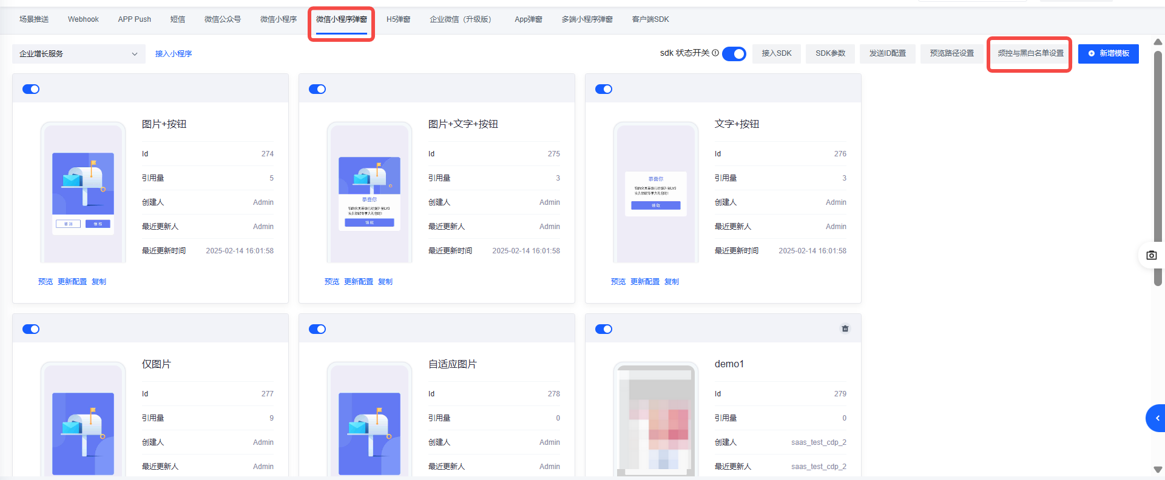Turn off the 文字+按钮 template switch
Viewport: 1165px width, 480px height.
(x=604, y=89)
